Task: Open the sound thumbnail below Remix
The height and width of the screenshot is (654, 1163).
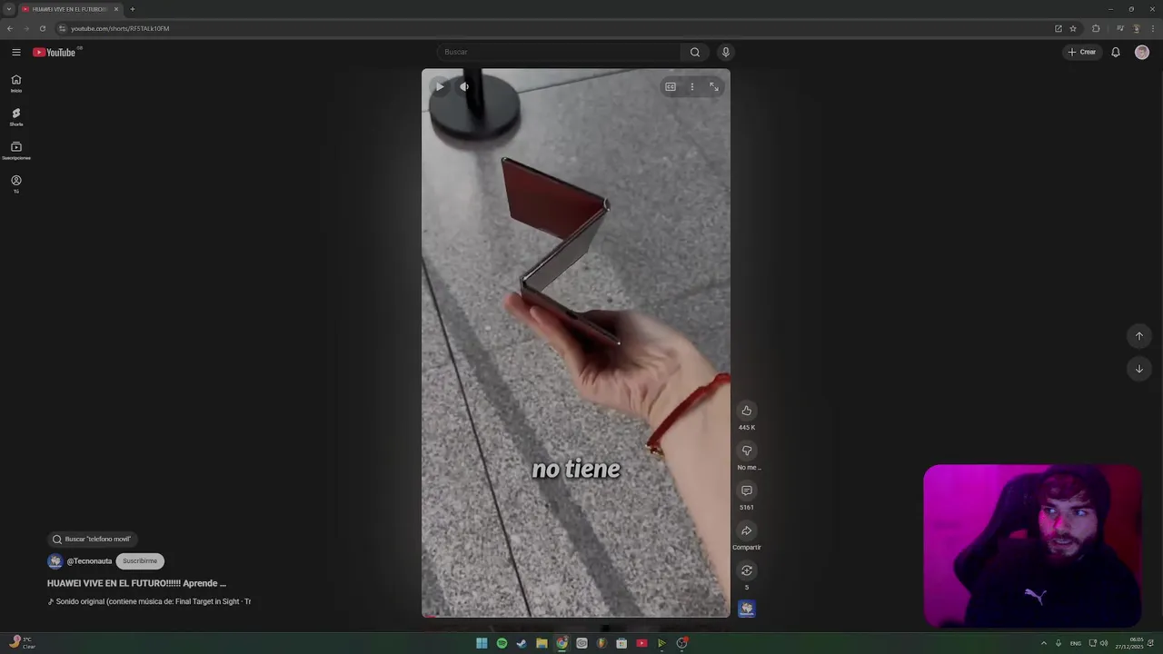Action: click(747, 609)
